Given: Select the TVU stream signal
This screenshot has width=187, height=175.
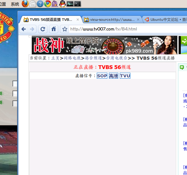Looking at the screenshot, I should [x=125, y=76].
